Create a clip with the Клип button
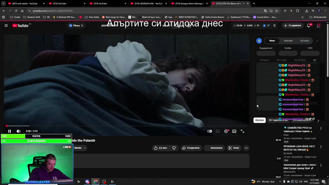This screenshot has height=185, width=329. click(x=234, y=148)
